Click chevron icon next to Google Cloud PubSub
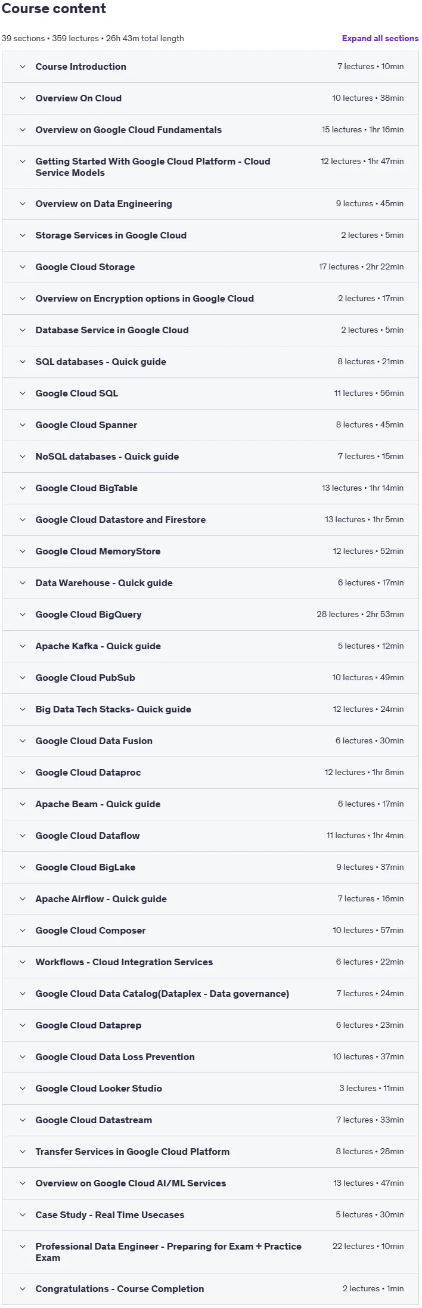The height and width of the screenshot is (1308, 422). [23, 678]
